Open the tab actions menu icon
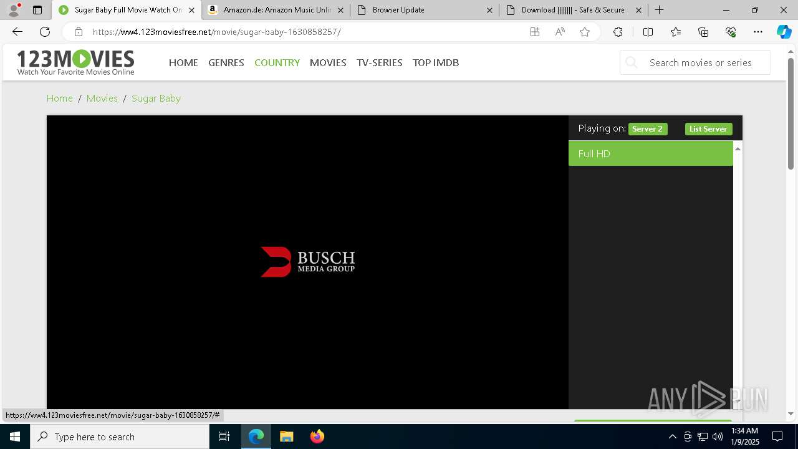The image size is (798, 449). tap(37, 10)
